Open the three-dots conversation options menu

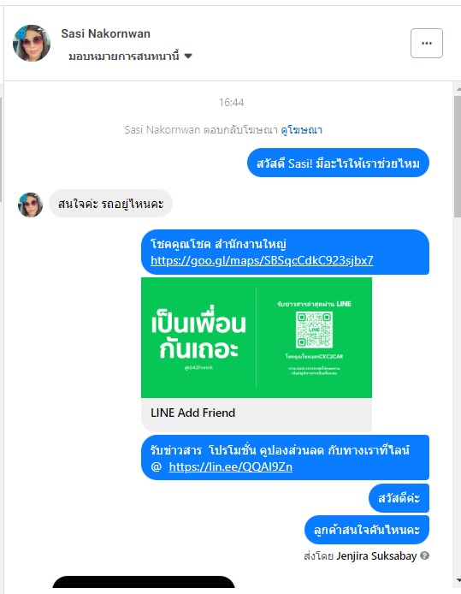(x=427, y=43)
